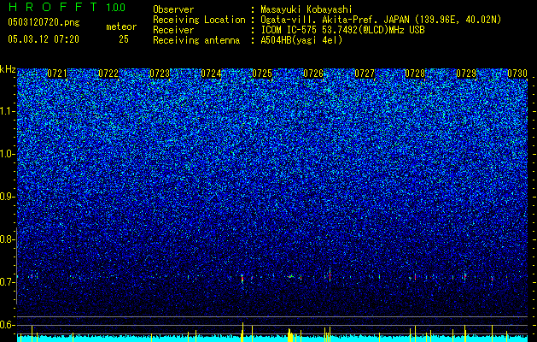The height and width of the screenshot is (342, 537).
Task: Click the kHz axis unit label
Action: click(8, 69)
